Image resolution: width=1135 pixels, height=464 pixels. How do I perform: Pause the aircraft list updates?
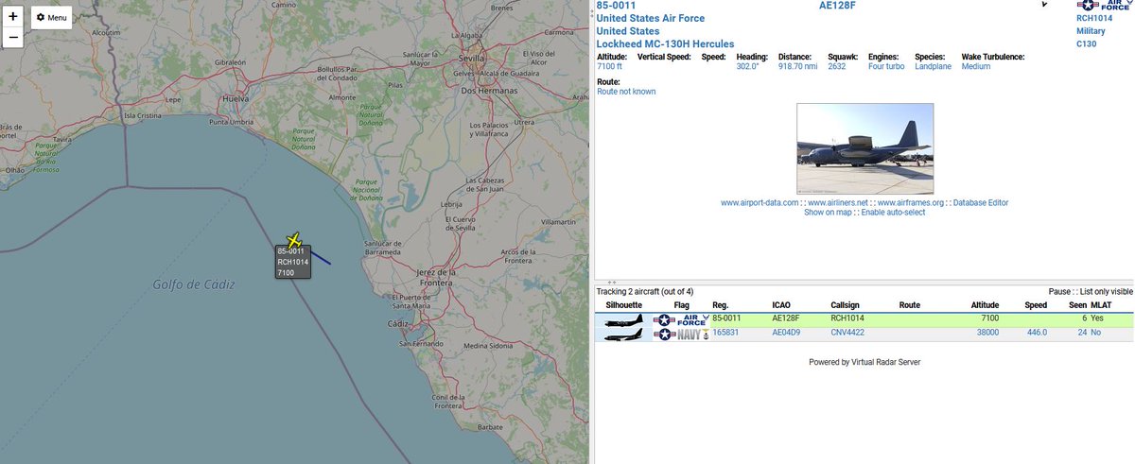click(x=1060, y=292)
